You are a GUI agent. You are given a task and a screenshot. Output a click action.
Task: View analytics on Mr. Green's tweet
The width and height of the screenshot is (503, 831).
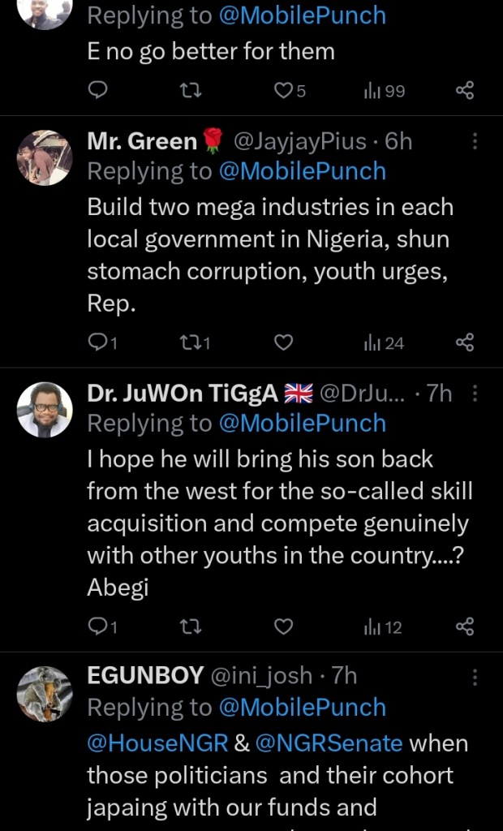[x=385, y=343]
